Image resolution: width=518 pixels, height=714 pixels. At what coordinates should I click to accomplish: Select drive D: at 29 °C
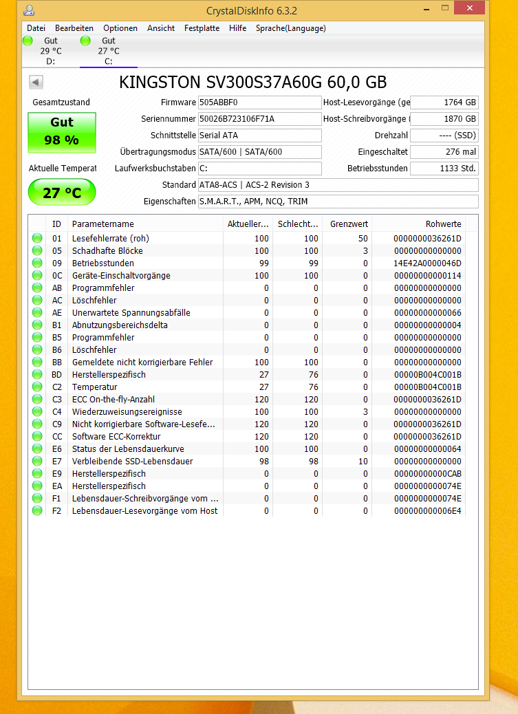tap(51, 51)
